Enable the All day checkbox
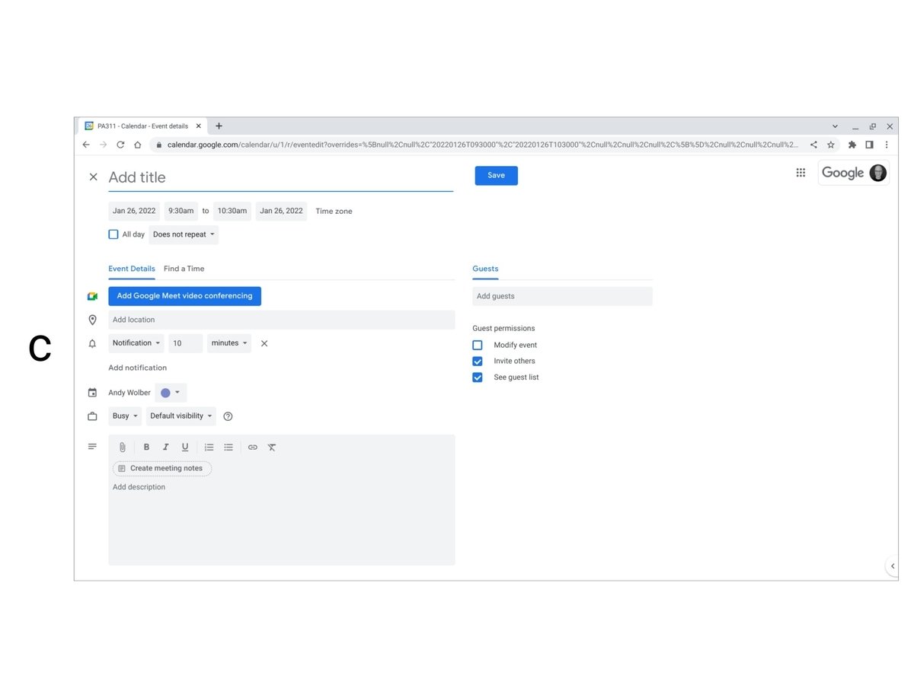The width and height of the screenshot is (914, 685). tap(113, 234)
